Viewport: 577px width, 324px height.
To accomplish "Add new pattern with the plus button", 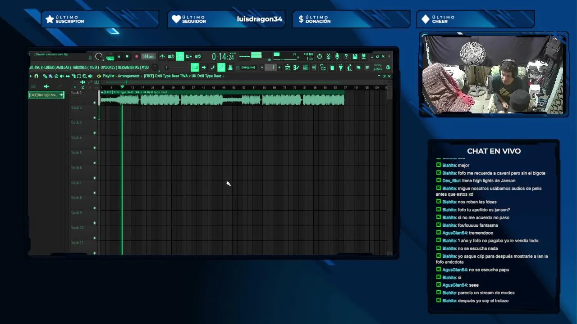I will pyautogui.click(x=279, y=67).
